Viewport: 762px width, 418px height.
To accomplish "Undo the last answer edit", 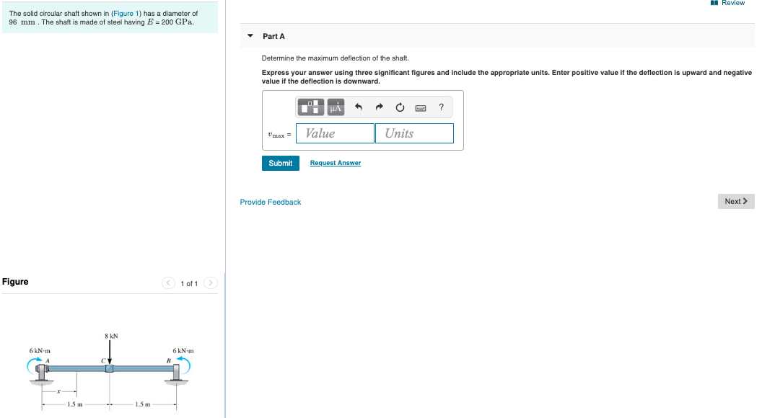I will (359, 107).
